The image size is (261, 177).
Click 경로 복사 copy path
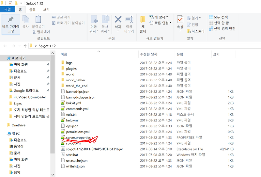click(61, 17)
